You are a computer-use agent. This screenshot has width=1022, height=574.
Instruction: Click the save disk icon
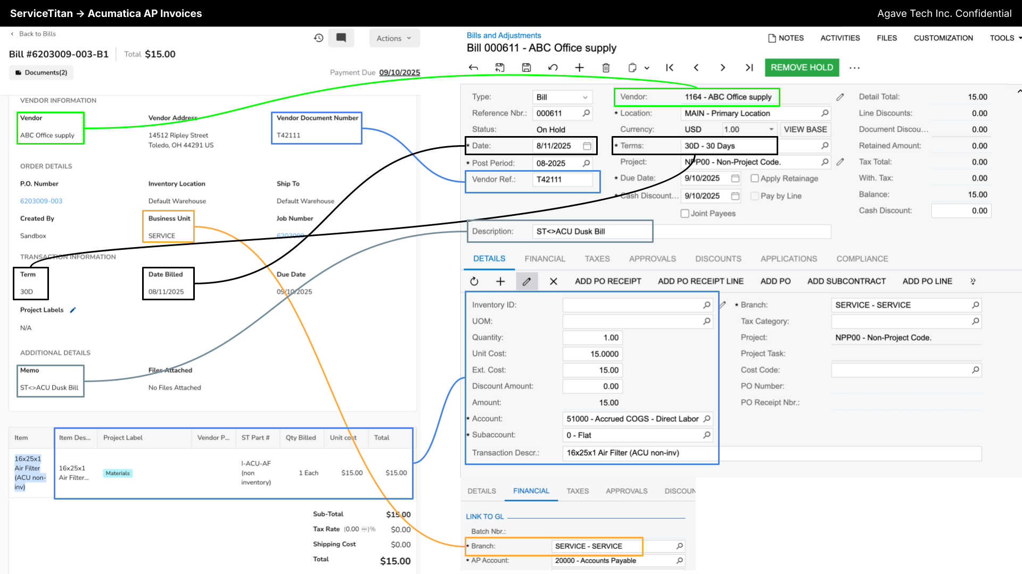(x=526, y=67)
